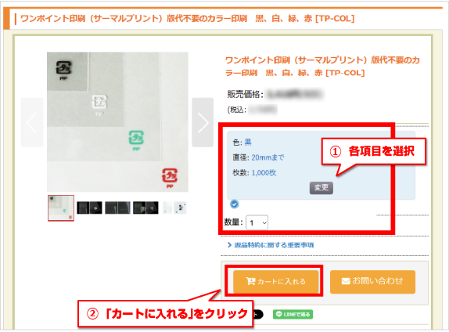Click the 変更 button to change options
Screen dimensions: 449x332
pos(321,188)
